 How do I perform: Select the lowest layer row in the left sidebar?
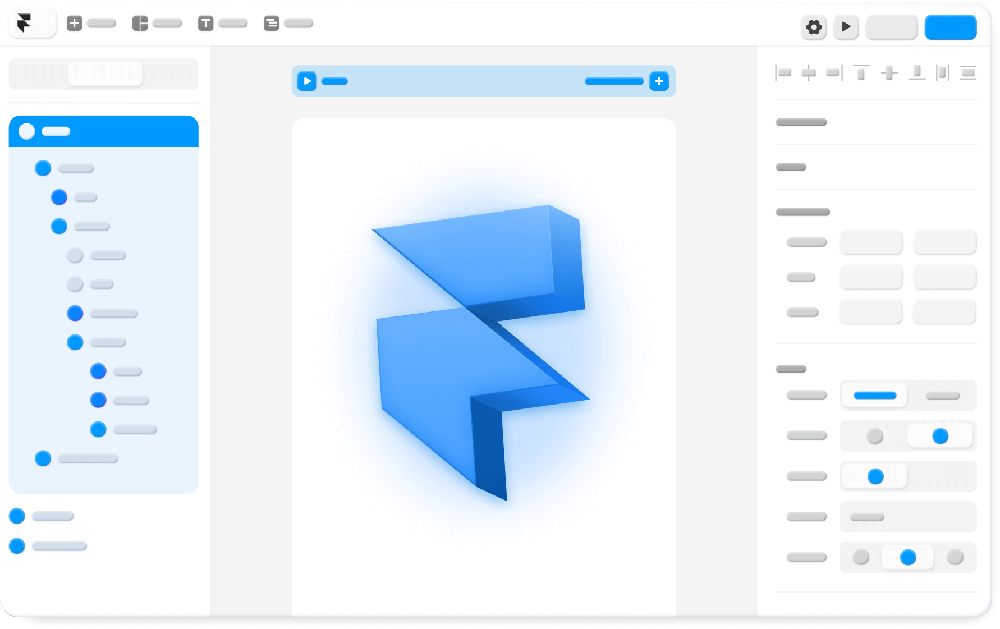[48, 546]
